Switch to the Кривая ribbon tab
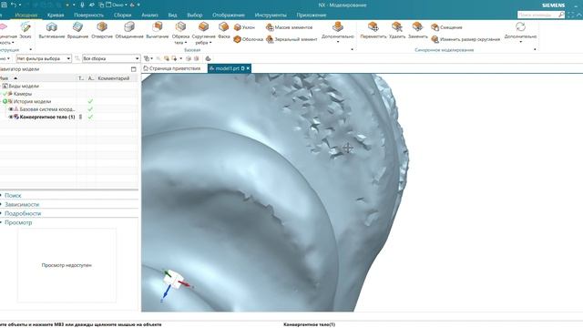Viewport: 583px width, 328px height. 56,15
